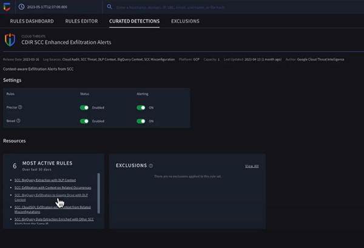Open help icon beside Precise rules
This screenshot has height=248, width=364.
coord(20,107)
